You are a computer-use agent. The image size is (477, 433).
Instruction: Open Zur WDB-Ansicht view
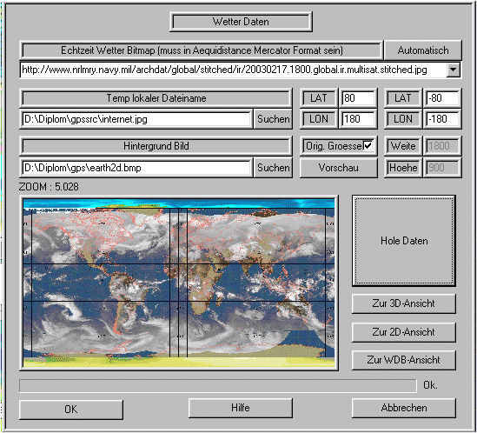(404, 360)
